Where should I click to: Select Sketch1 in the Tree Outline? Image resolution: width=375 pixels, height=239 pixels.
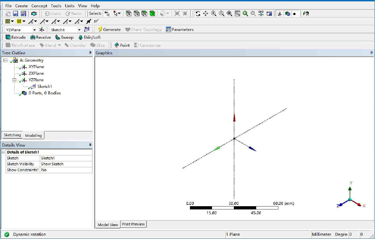[x=45, y=86]
